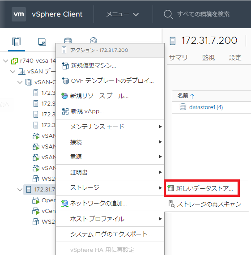Click the add network icon
This screenshot has height=255, width=251.
[x=65, y=204]
